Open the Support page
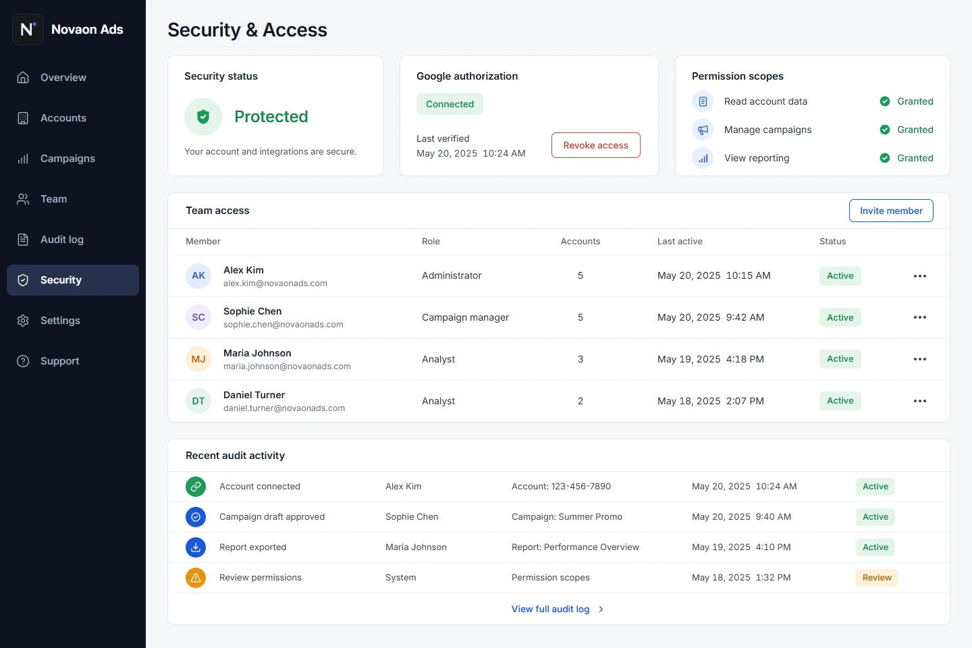This screenshot has width=972, height=648. [73, 361]
